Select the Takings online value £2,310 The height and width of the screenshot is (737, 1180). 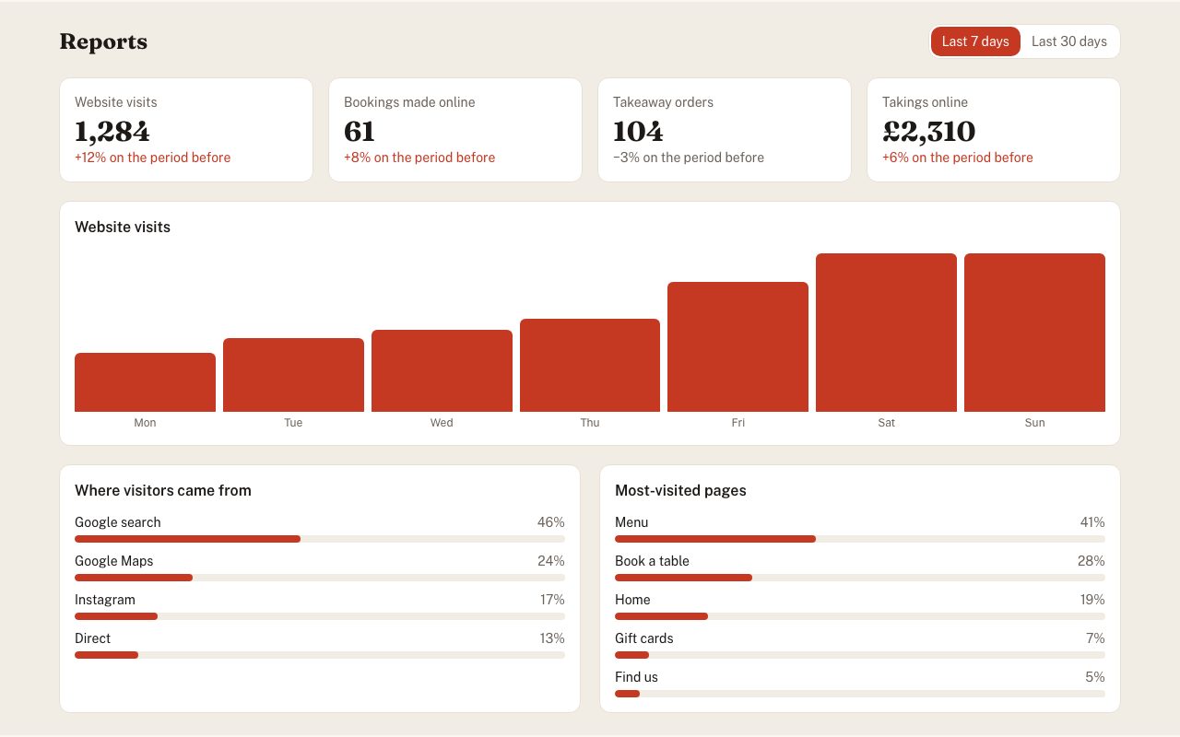click(x=928, y=132)
